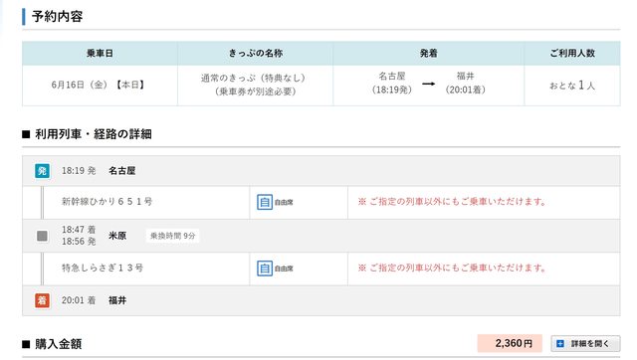Click the ご利用人数 column header
This screenshot has width=637, height=360.
(x=572, y=53)
